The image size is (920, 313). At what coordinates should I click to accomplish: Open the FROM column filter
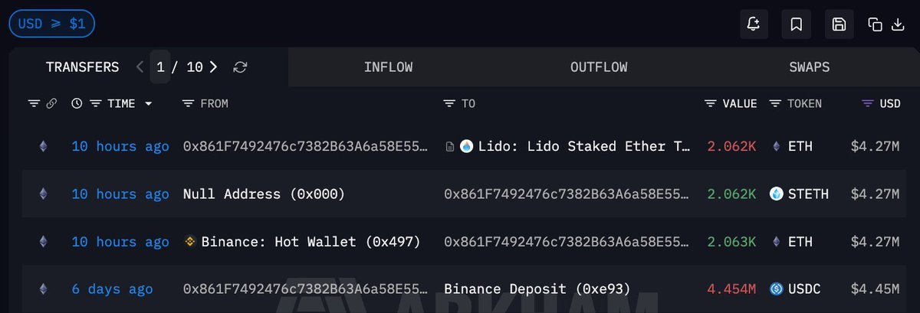pos(189,103)
